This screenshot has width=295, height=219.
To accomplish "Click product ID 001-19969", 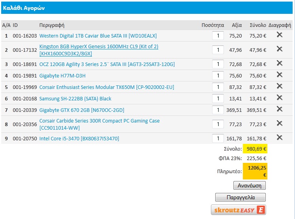I will tap(24, 87).
